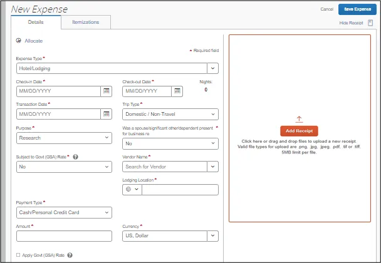The height and width of the screenshot is (263, 381).
Task: Open the Check-out Date calendar picker
Action: (177, 91)
